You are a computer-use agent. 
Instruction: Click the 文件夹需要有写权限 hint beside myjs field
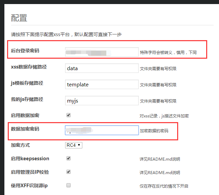tap(158, 101)
